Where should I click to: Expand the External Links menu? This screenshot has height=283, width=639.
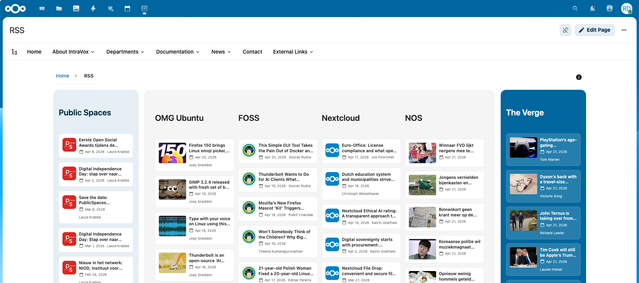pos(293,52)
